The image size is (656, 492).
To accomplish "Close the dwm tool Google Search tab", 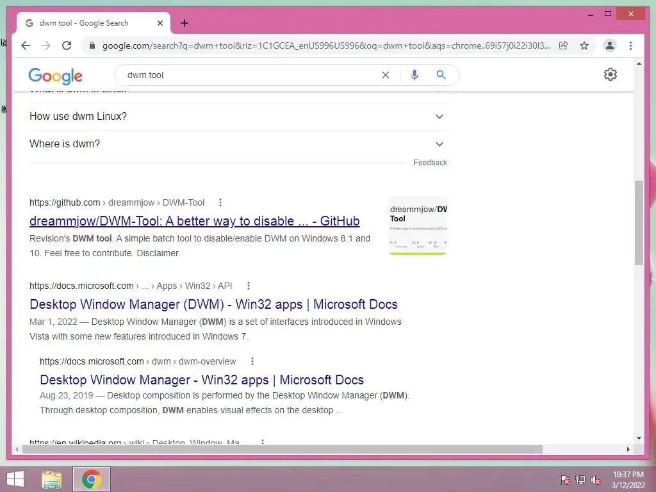I will (x=160, y=23).
